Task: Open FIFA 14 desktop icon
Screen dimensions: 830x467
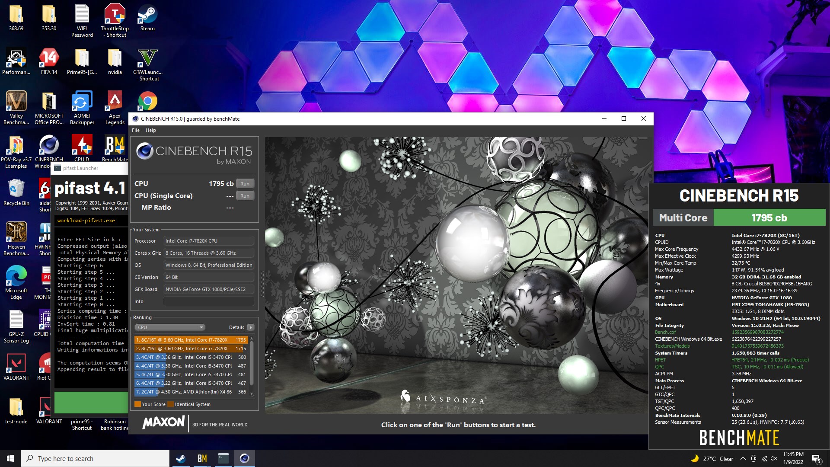Action: coord(49,61)
